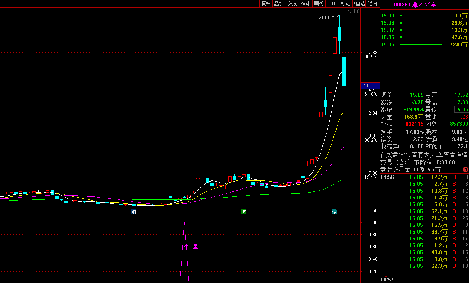469x283 pixels.
Task: Click the 总量 value 168.9万
Action: point(414,117)
